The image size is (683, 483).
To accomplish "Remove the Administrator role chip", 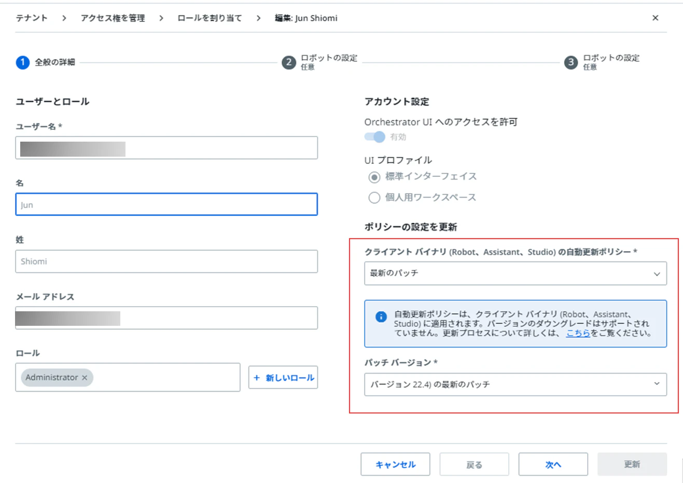I will click(85, 378).
